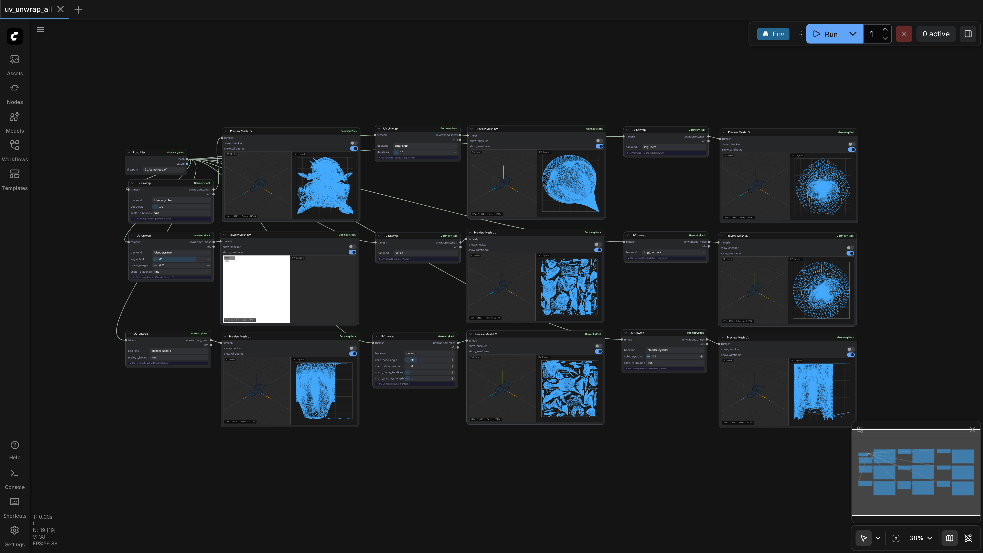The height and width of the screenshot is (553, 983).
Task: Enable show_checker in the preview showing UVs: 13121
Action: tap(354, 143)
